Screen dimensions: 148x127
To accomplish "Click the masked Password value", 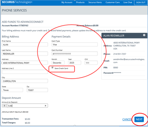I will (x=117, y=73).
